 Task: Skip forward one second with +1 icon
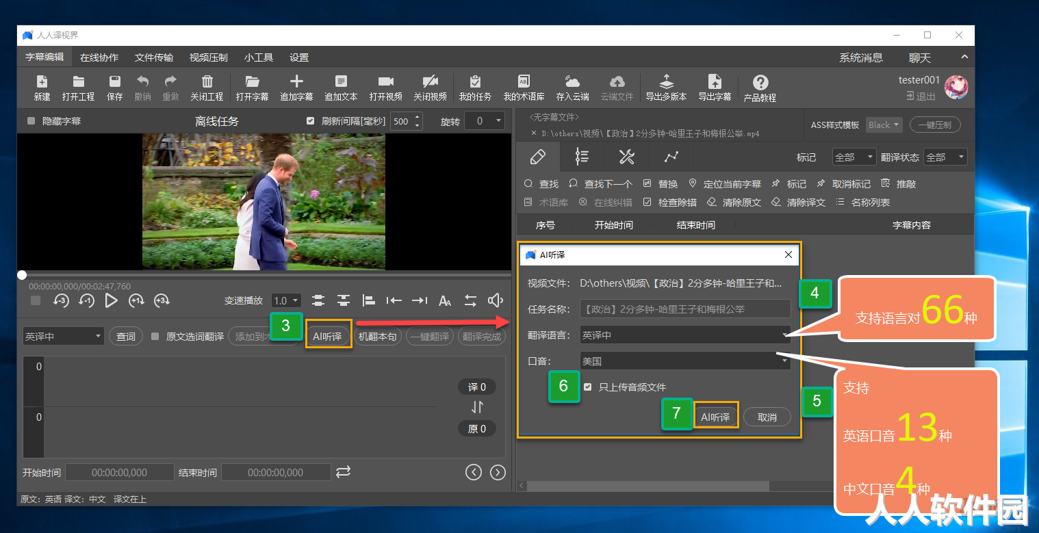coord(136,300)
